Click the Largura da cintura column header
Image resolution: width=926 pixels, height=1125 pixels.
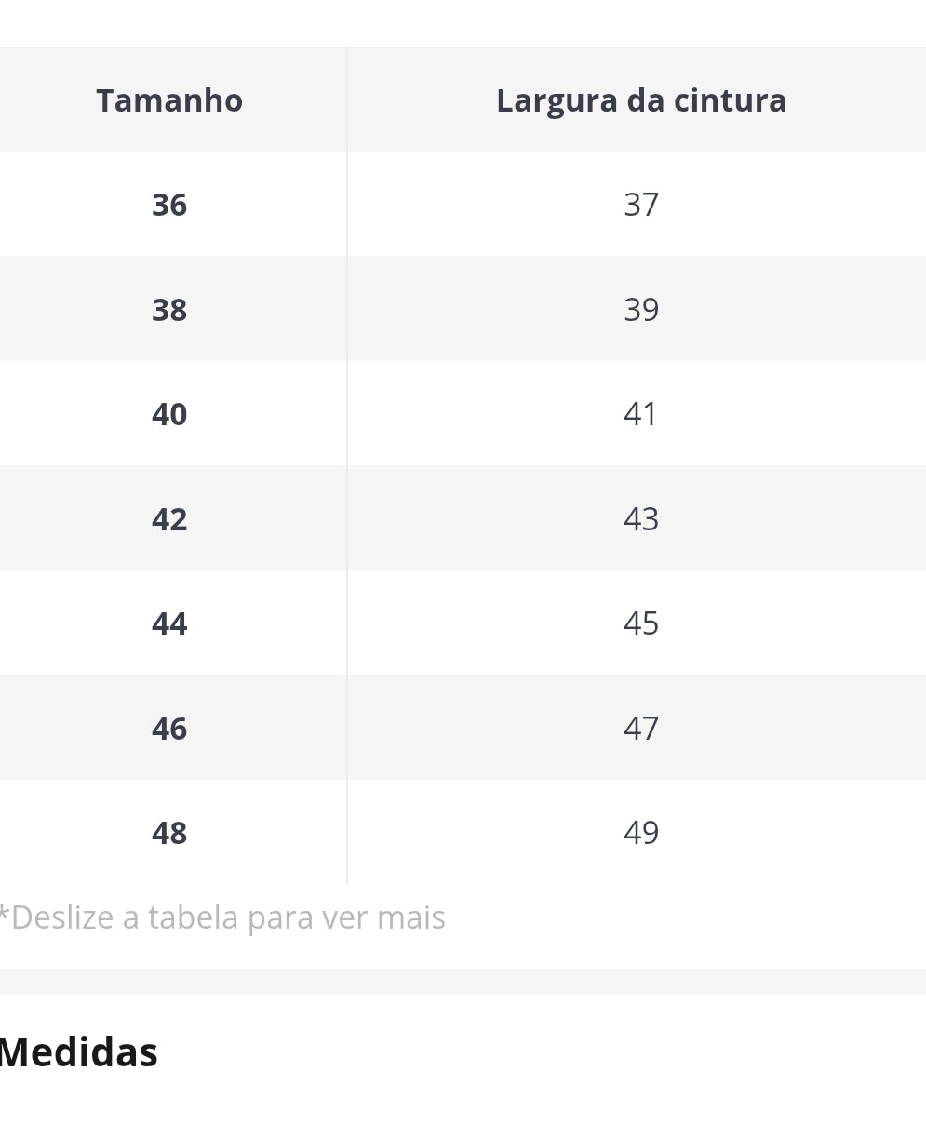[641, 100]
